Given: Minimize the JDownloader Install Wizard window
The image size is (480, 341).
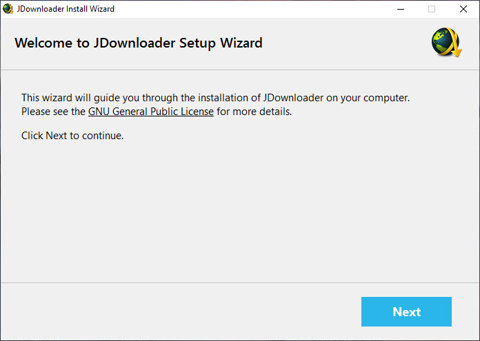Looking at the screenshot, I should coord(400,9).
